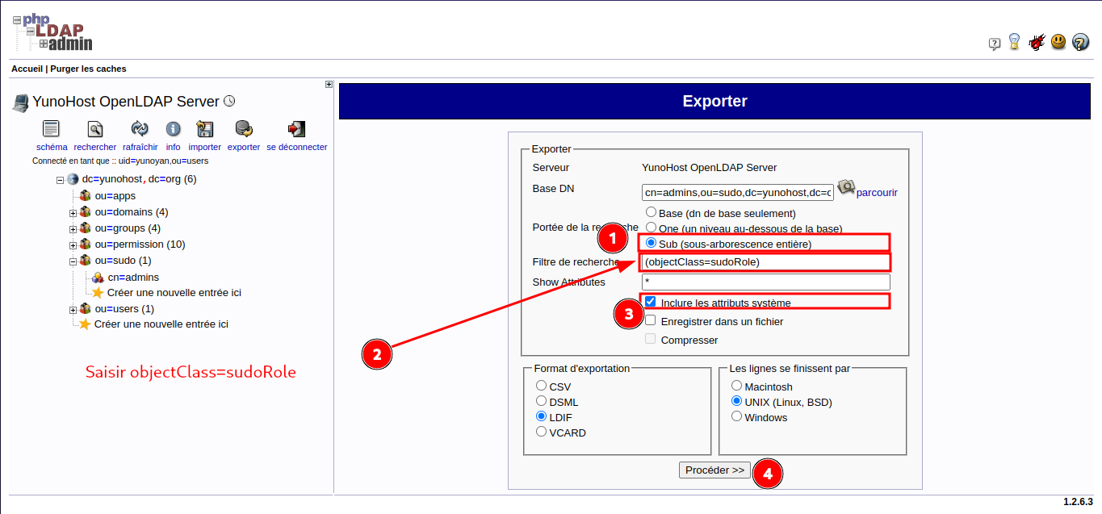Select the Base scope radio button

pos(651,213)
